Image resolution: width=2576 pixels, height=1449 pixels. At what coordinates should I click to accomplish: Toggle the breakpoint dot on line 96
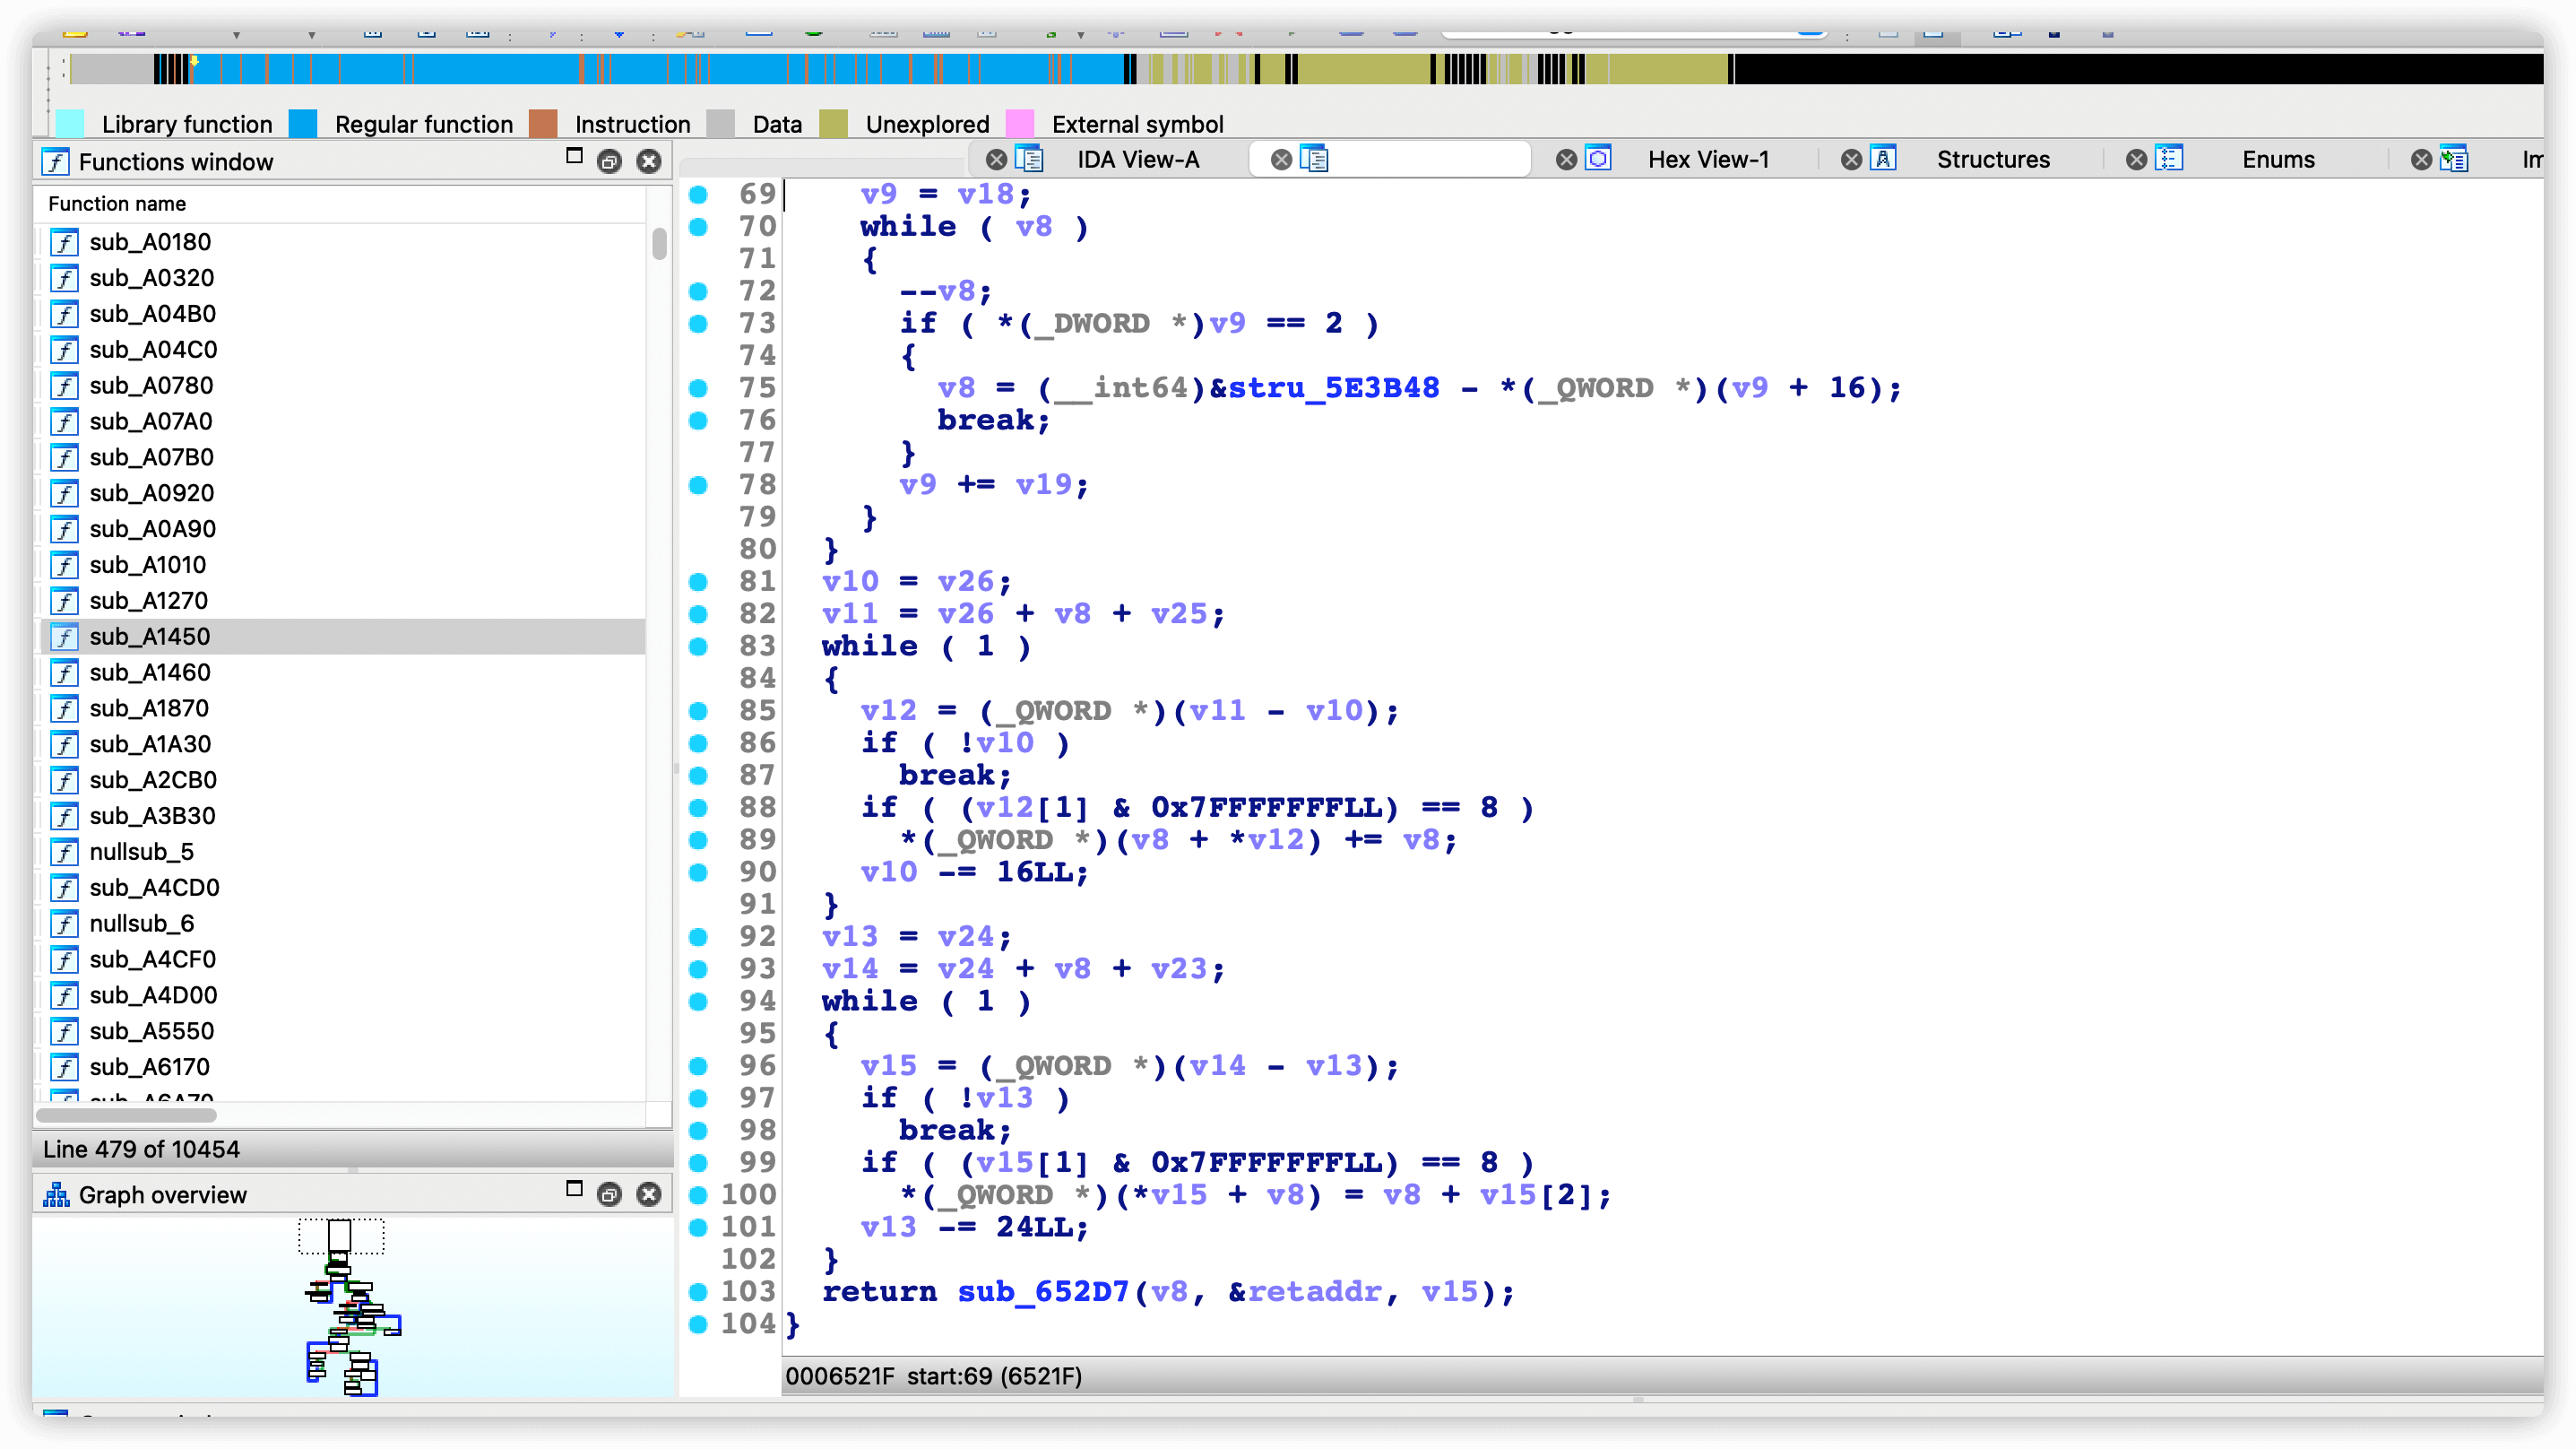point(698,1066)
